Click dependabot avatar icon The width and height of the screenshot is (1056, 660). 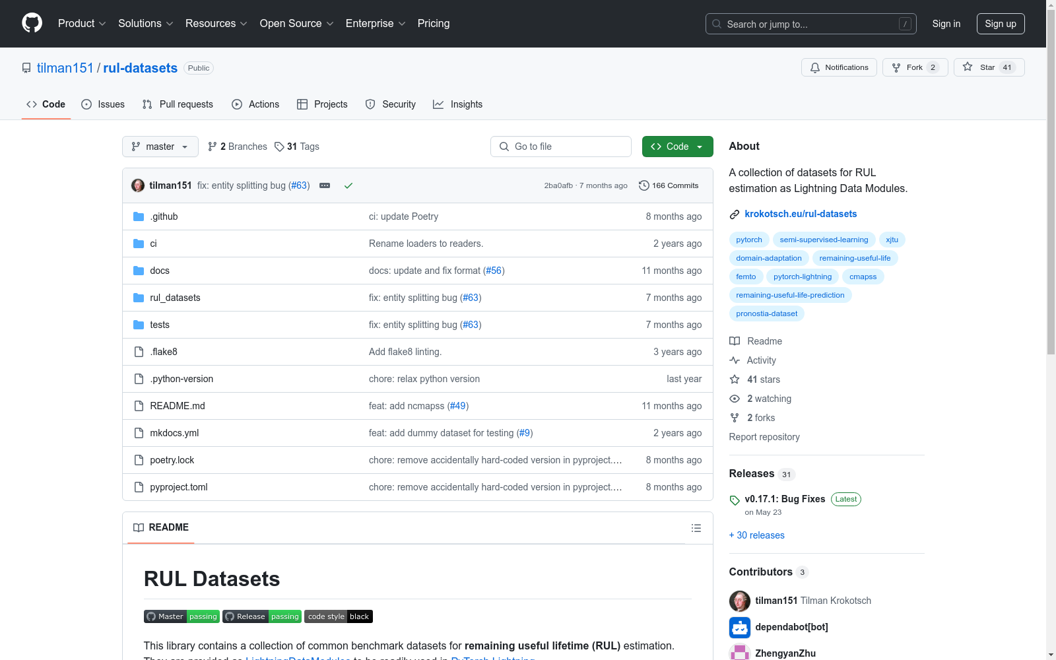point(740,627)
